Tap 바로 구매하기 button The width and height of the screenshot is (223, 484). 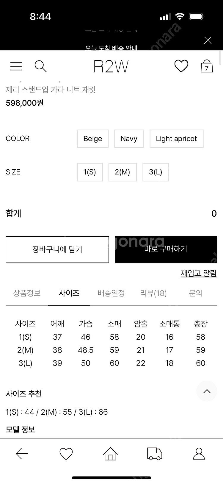tap(166, 249)
